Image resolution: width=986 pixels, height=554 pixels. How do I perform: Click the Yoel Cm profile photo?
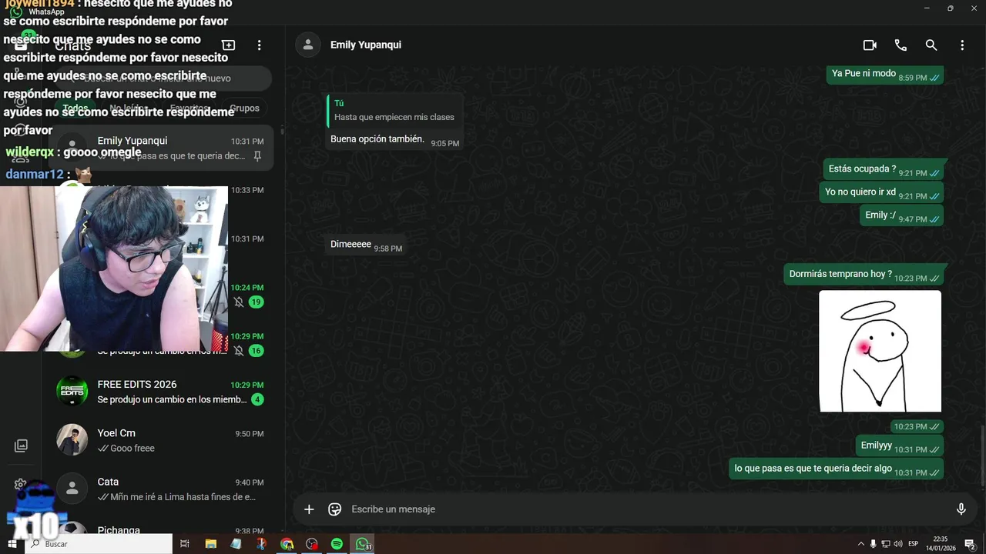click(72, 440)
